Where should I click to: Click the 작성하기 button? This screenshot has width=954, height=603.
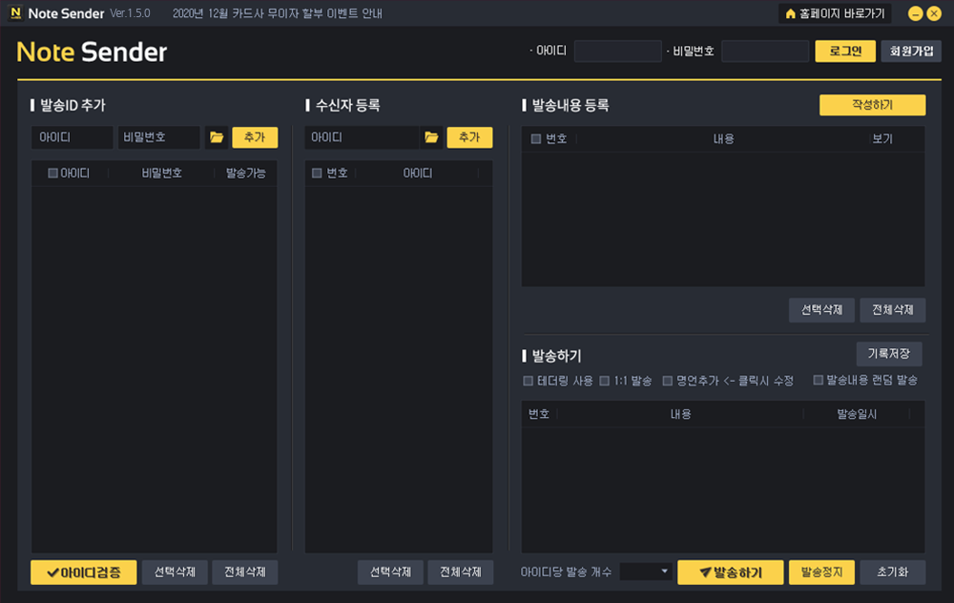(x=873, y=105)
